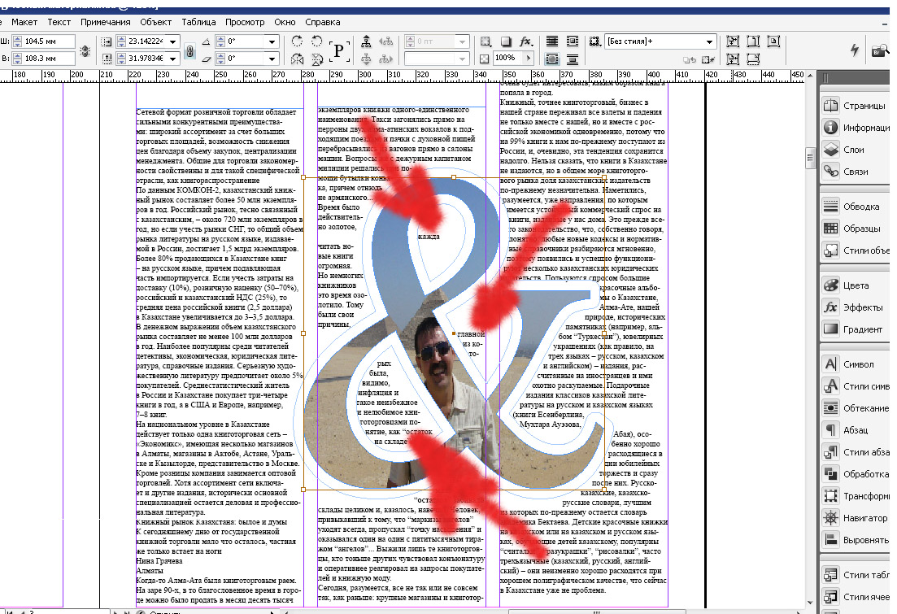
Task: Open the [Без стиля]+ object style dropdown
Action: (709, 41)
